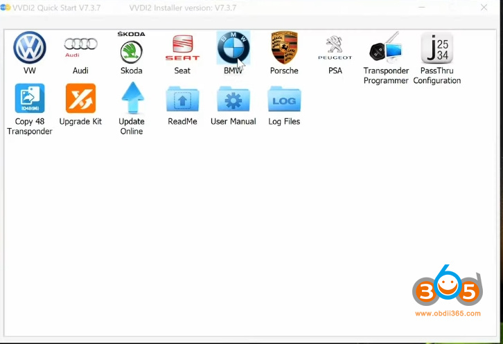The height and width of the screenshot is (344, 503).
Task: Open the Upgrade Kit icon
Action: [80, 99]
